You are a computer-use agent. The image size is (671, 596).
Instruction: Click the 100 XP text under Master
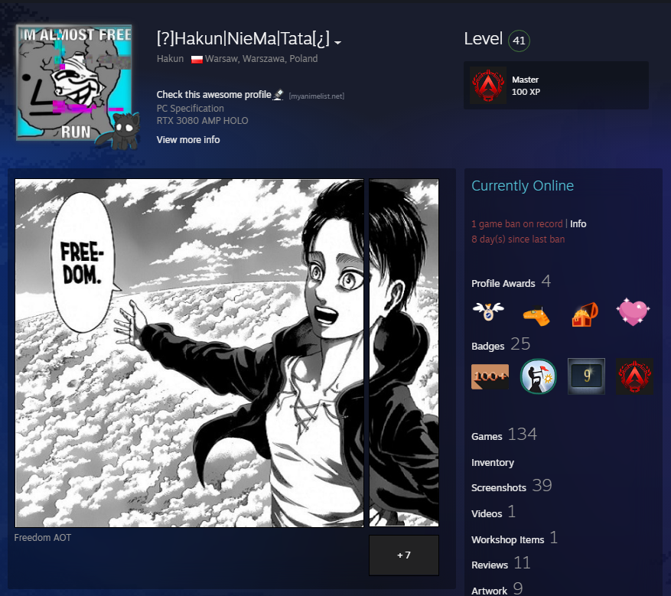tap(526, 92)
